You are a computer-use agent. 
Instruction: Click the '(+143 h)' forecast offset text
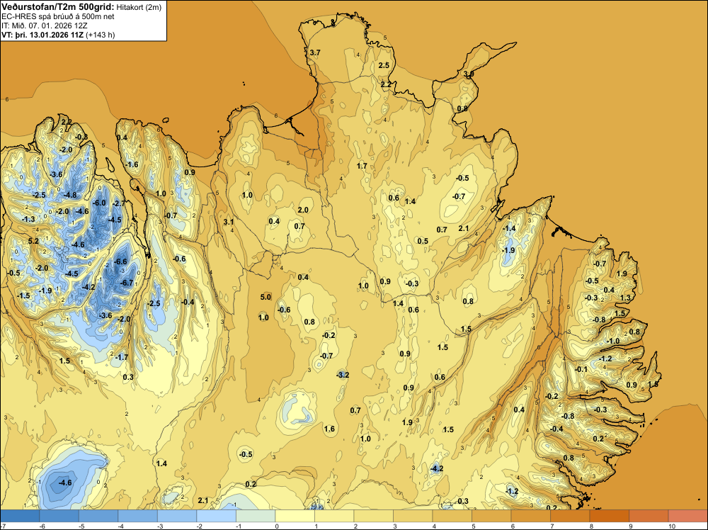tap(101, 35)
